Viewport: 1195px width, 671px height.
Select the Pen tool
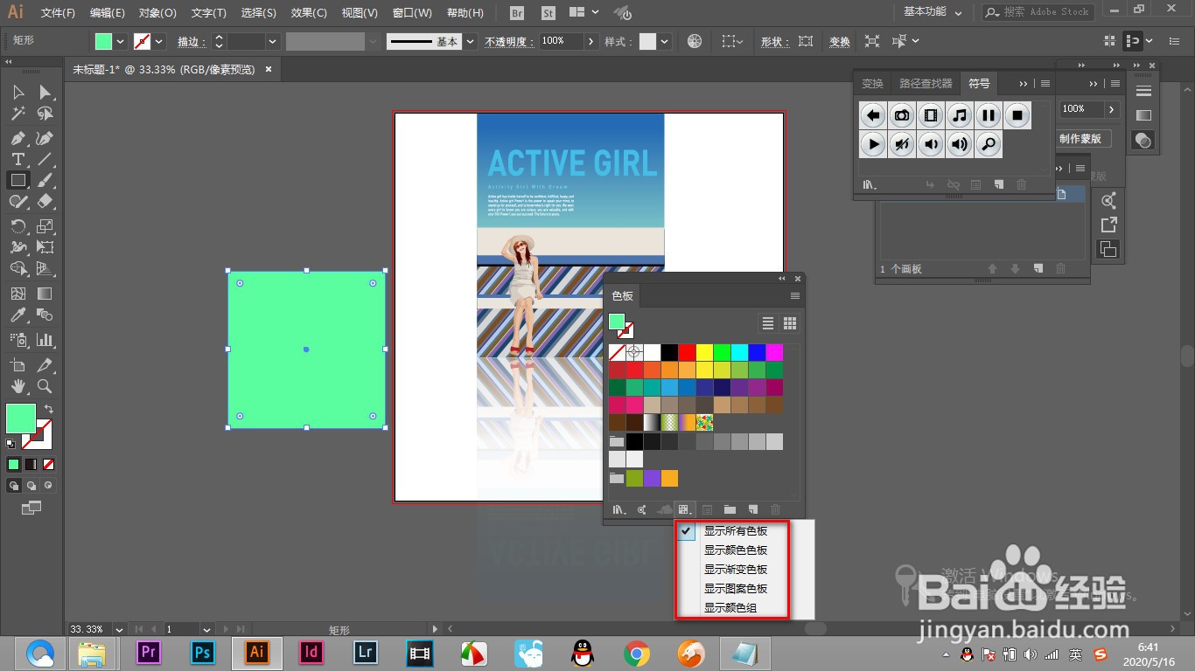tap(17, 138)
